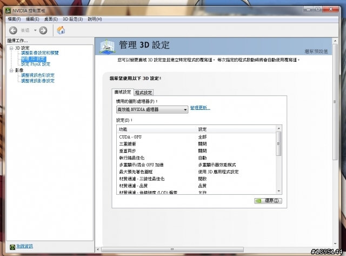Screen dimensions: 346x256
Task: Switch to the 程式設定 tab
Action: click(144, 93)
